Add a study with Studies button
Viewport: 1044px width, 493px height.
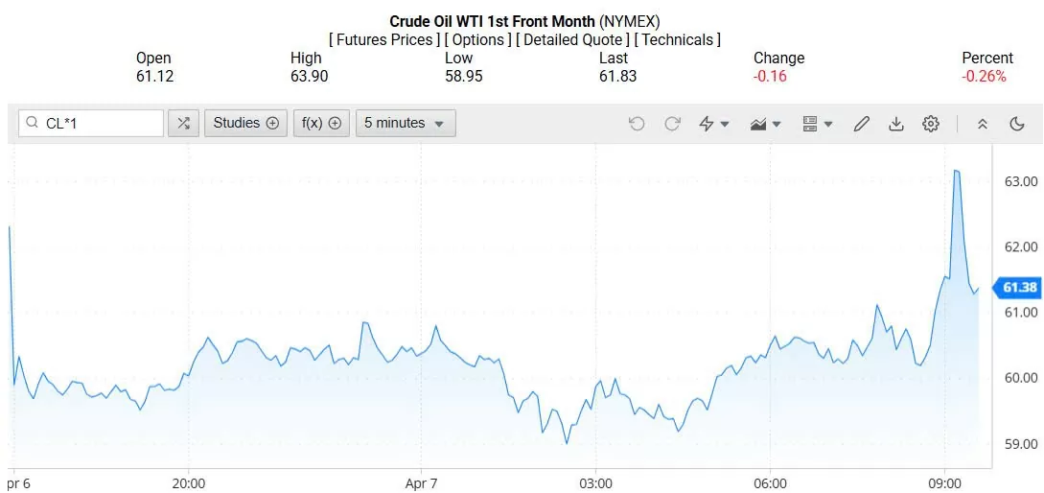click(245, 123)
